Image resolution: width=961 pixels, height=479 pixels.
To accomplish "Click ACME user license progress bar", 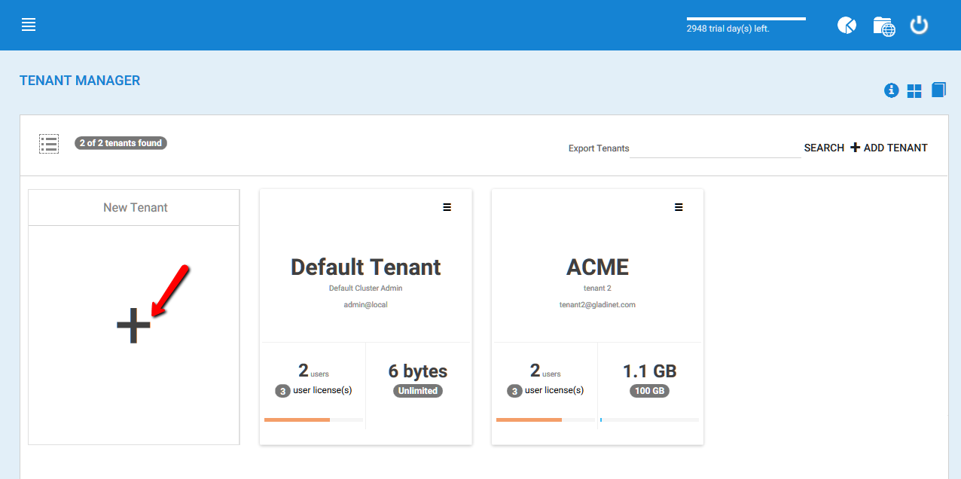I will point(545,420).
